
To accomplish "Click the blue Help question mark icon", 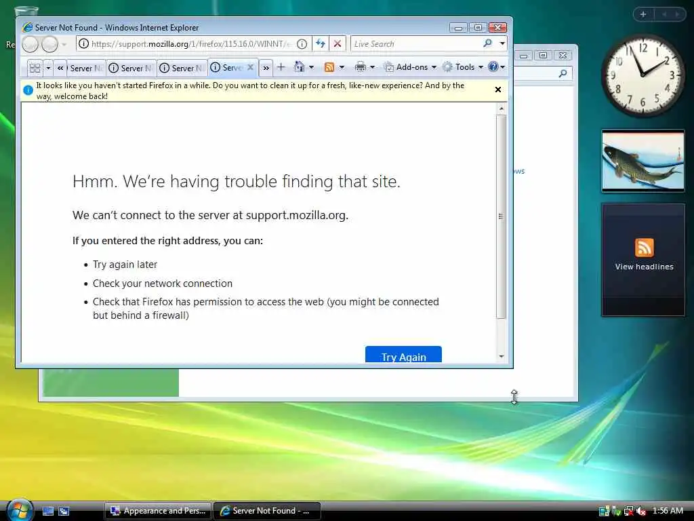I will (493, 66).
